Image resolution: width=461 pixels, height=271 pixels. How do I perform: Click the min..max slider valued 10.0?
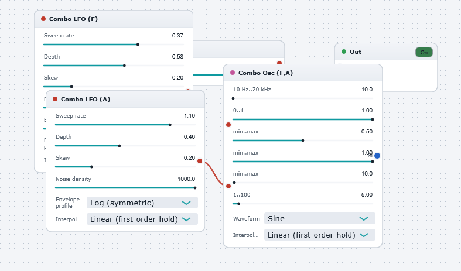[303, 183]
